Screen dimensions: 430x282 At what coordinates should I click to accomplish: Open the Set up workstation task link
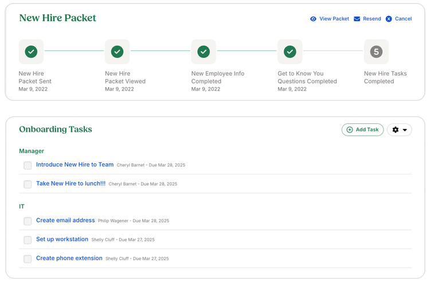[x=62, y=239]
